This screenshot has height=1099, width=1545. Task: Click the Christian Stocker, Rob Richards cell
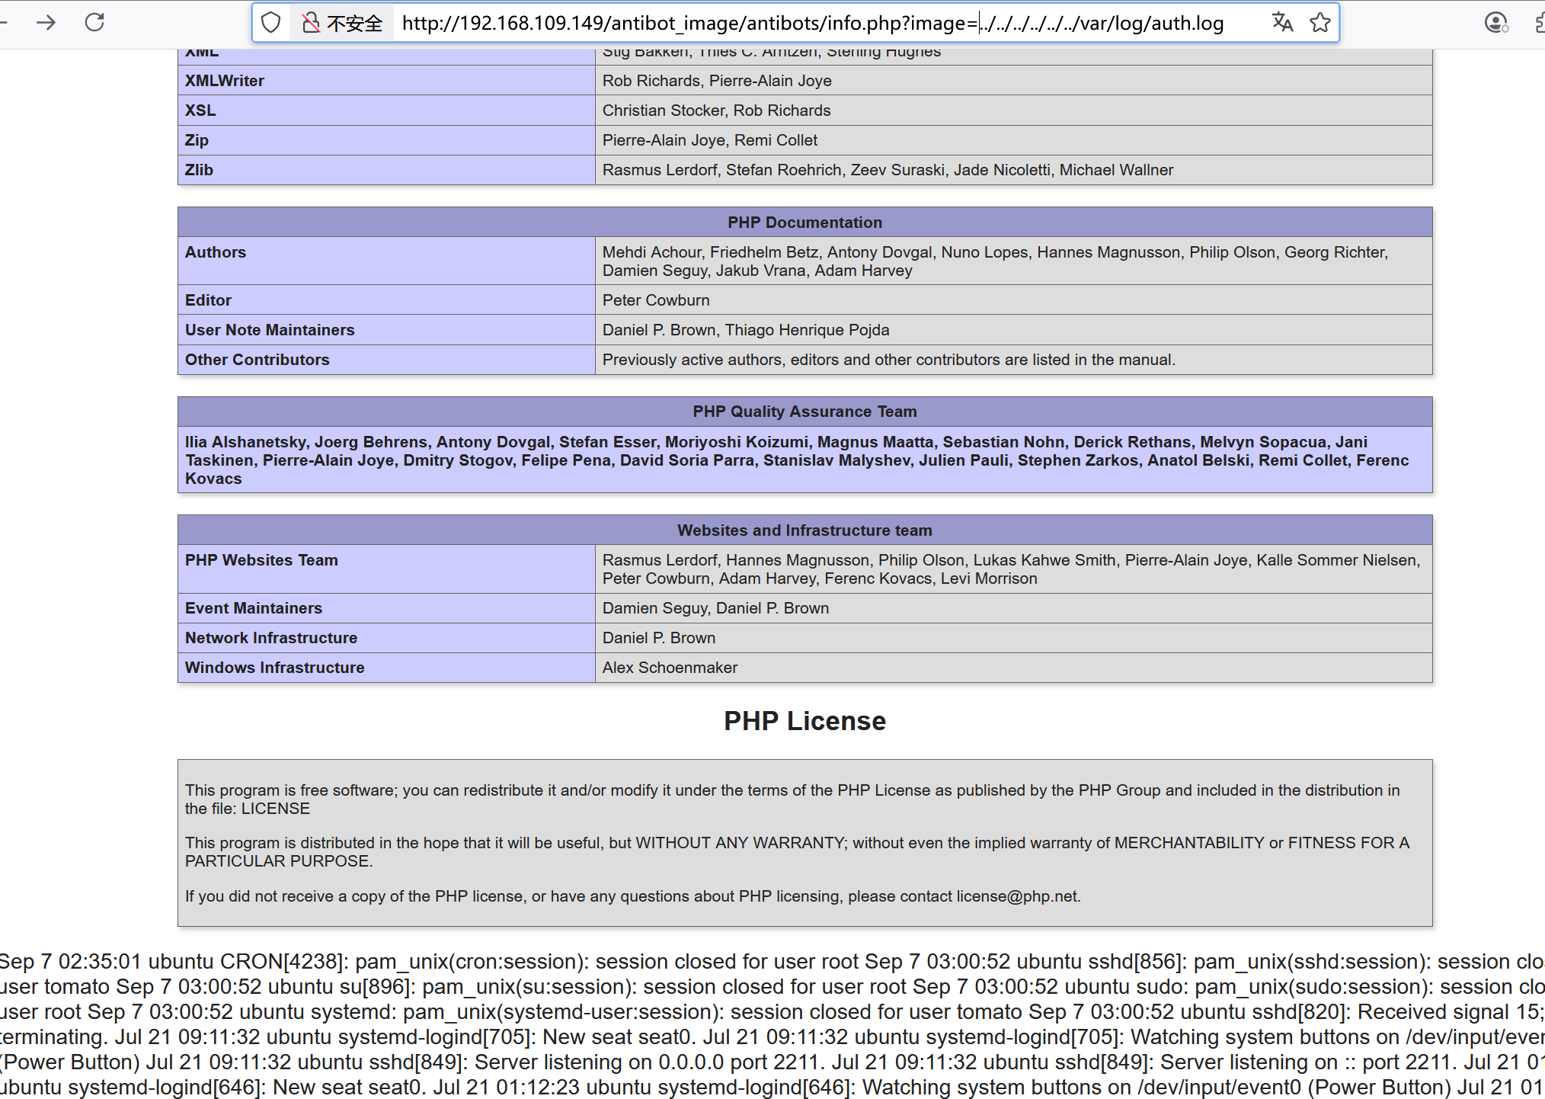point(1013,110)
